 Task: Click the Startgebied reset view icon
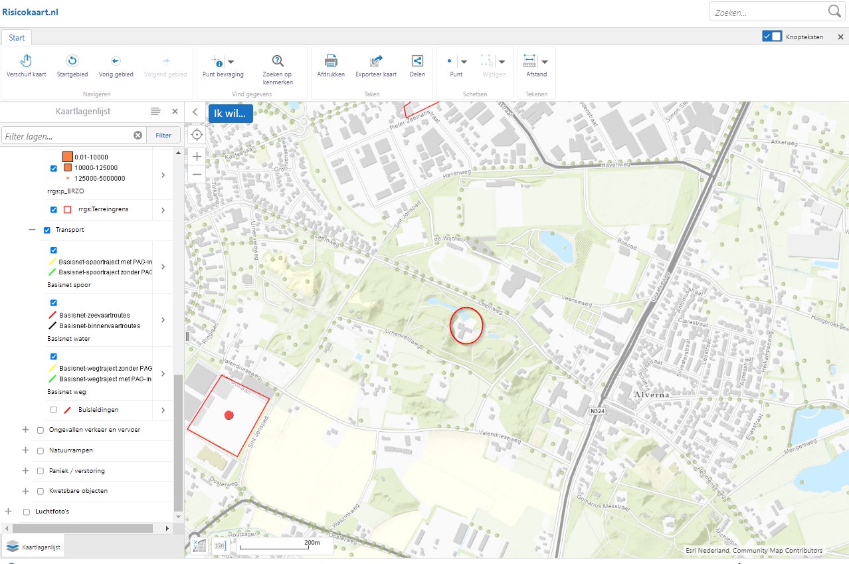[72, 61]
